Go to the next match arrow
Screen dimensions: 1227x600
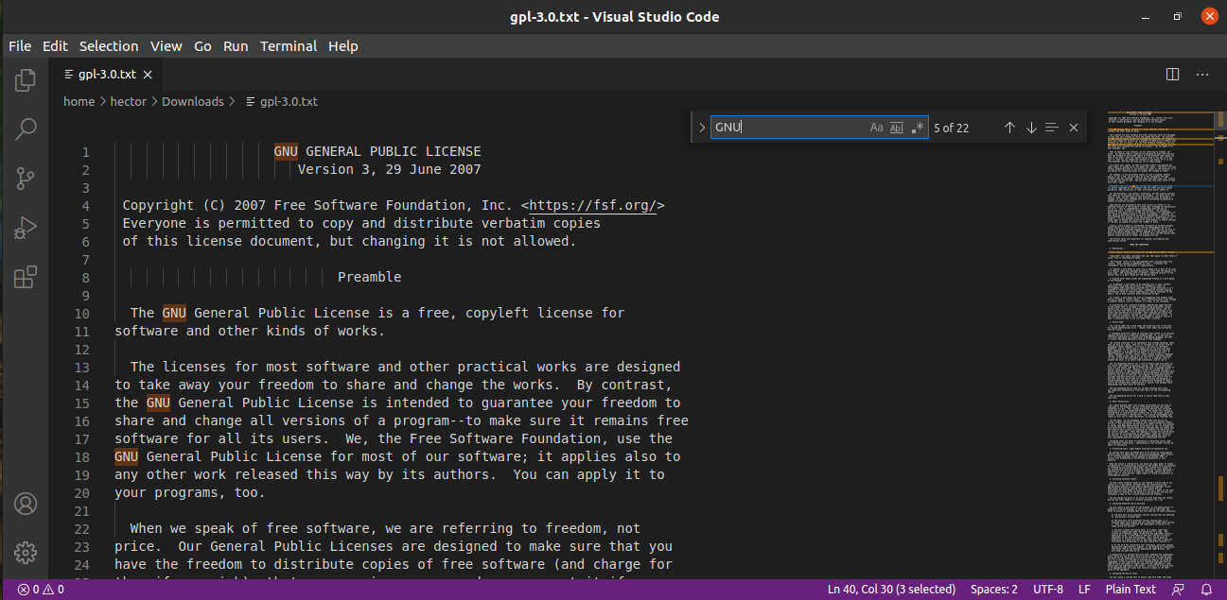tap(1031, 128)
